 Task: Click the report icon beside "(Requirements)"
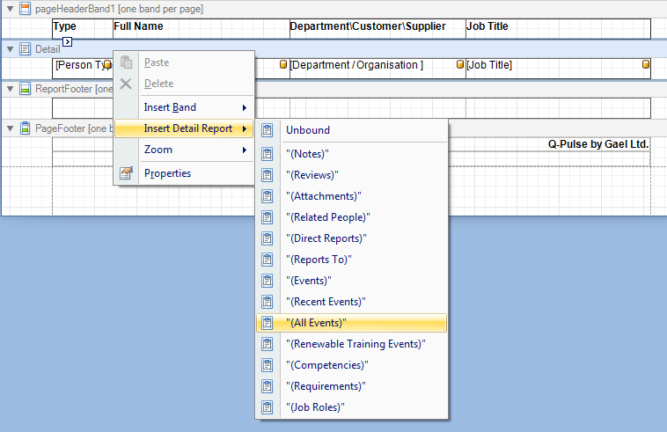click(268, 386)
